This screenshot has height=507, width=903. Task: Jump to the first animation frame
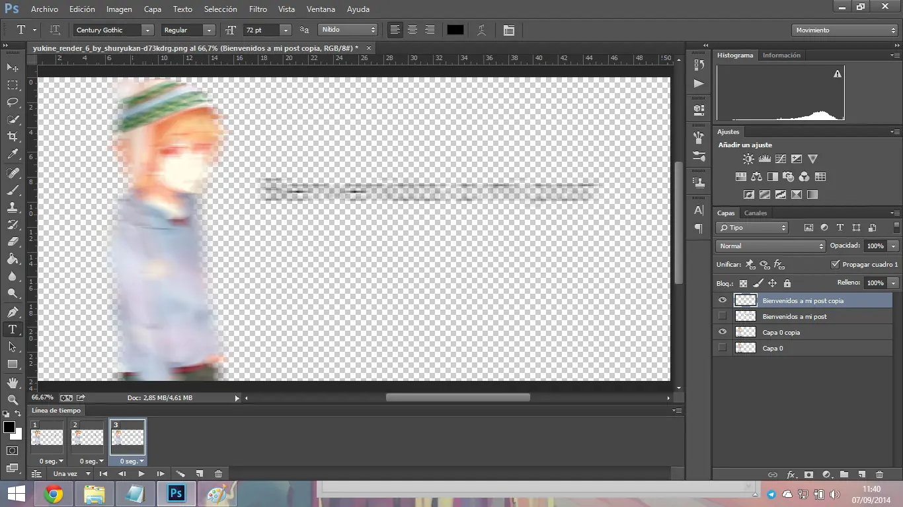pos(103,474)
